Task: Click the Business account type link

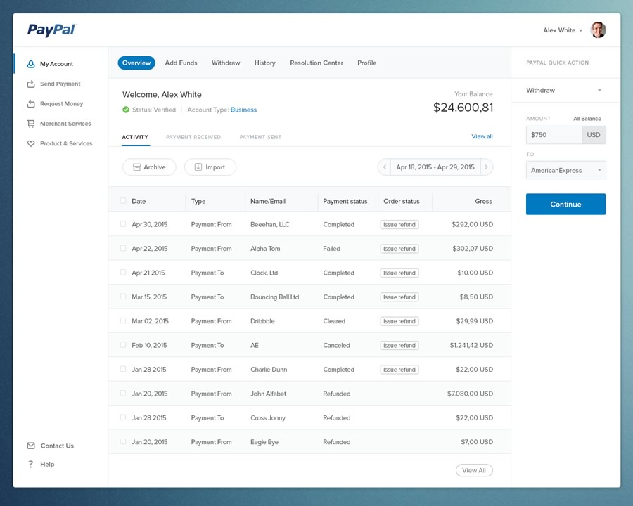Action: [x=243, y=110]
